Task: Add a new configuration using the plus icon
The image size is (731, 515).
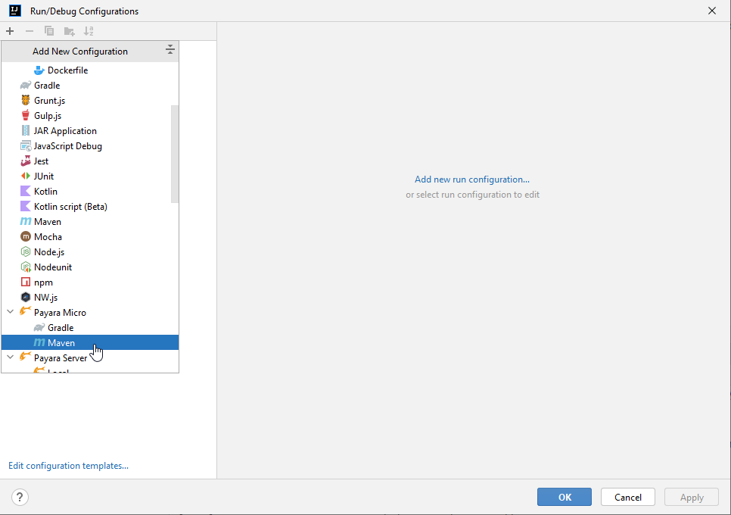Action: click(10, 31)
